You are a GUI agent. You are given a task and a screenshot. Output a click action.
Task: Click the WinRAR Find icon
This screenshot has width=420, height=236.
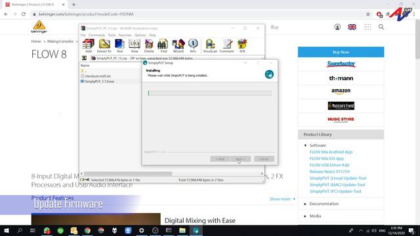(163, 46)
